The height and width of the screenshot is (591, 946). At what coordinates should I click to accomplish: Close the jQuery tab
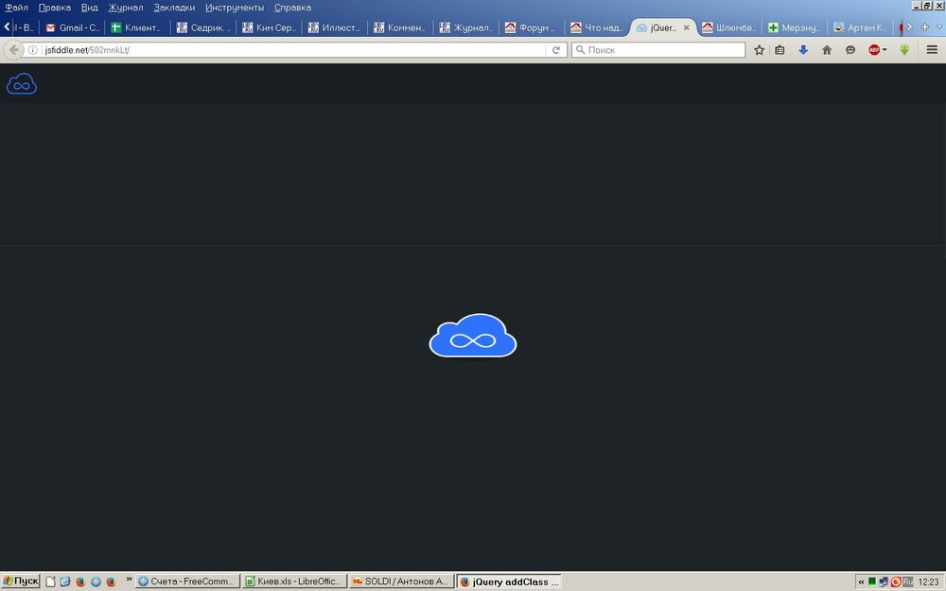click(686, 27)
